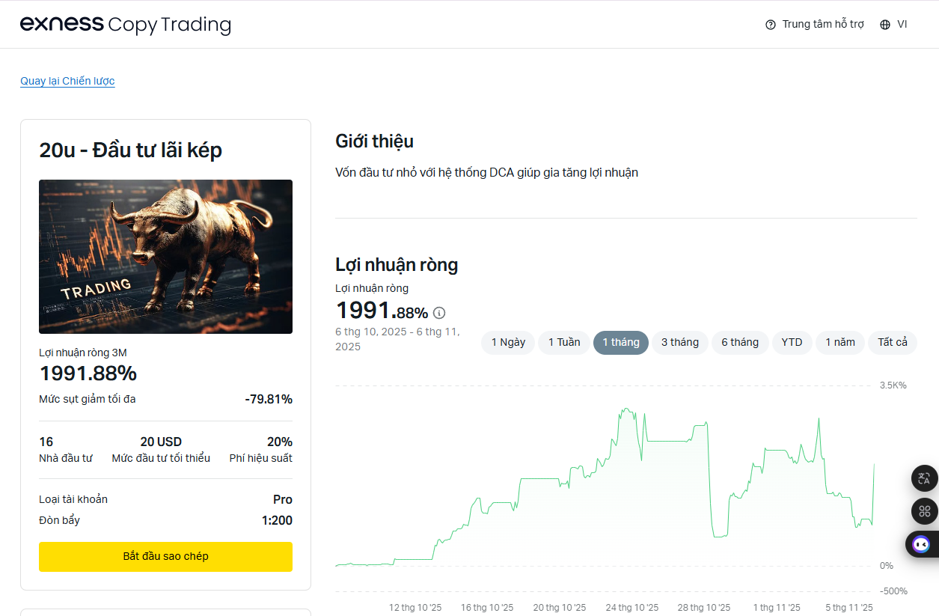Open the VI language selector

point(903,23)
